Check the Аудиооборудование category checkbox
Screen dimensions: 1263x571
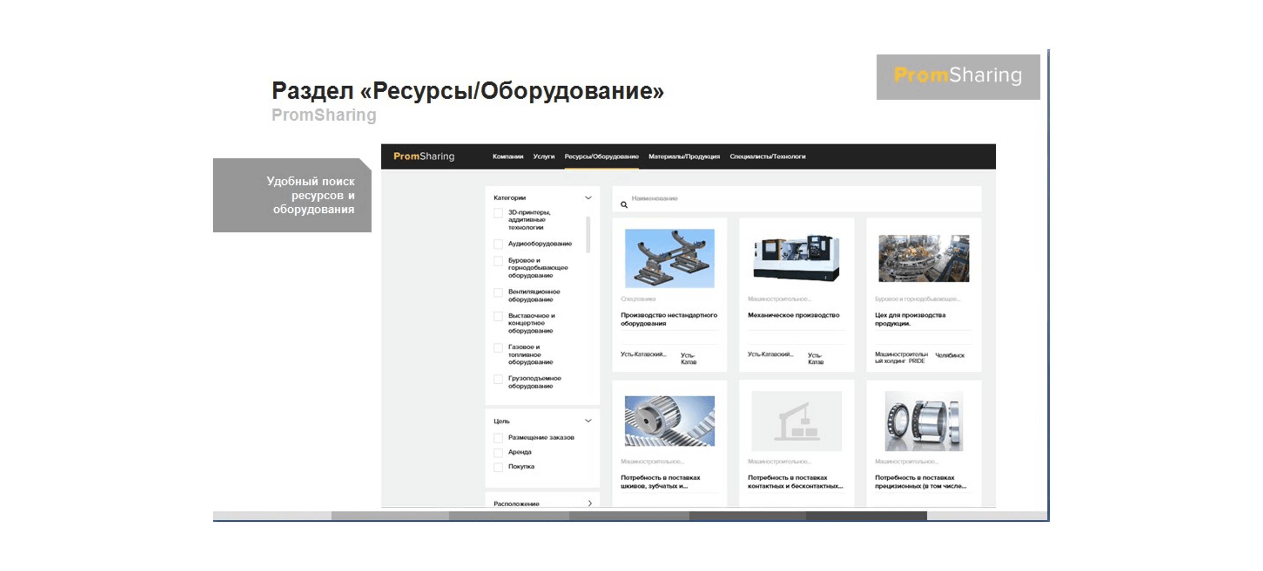[x=498, y=244]
